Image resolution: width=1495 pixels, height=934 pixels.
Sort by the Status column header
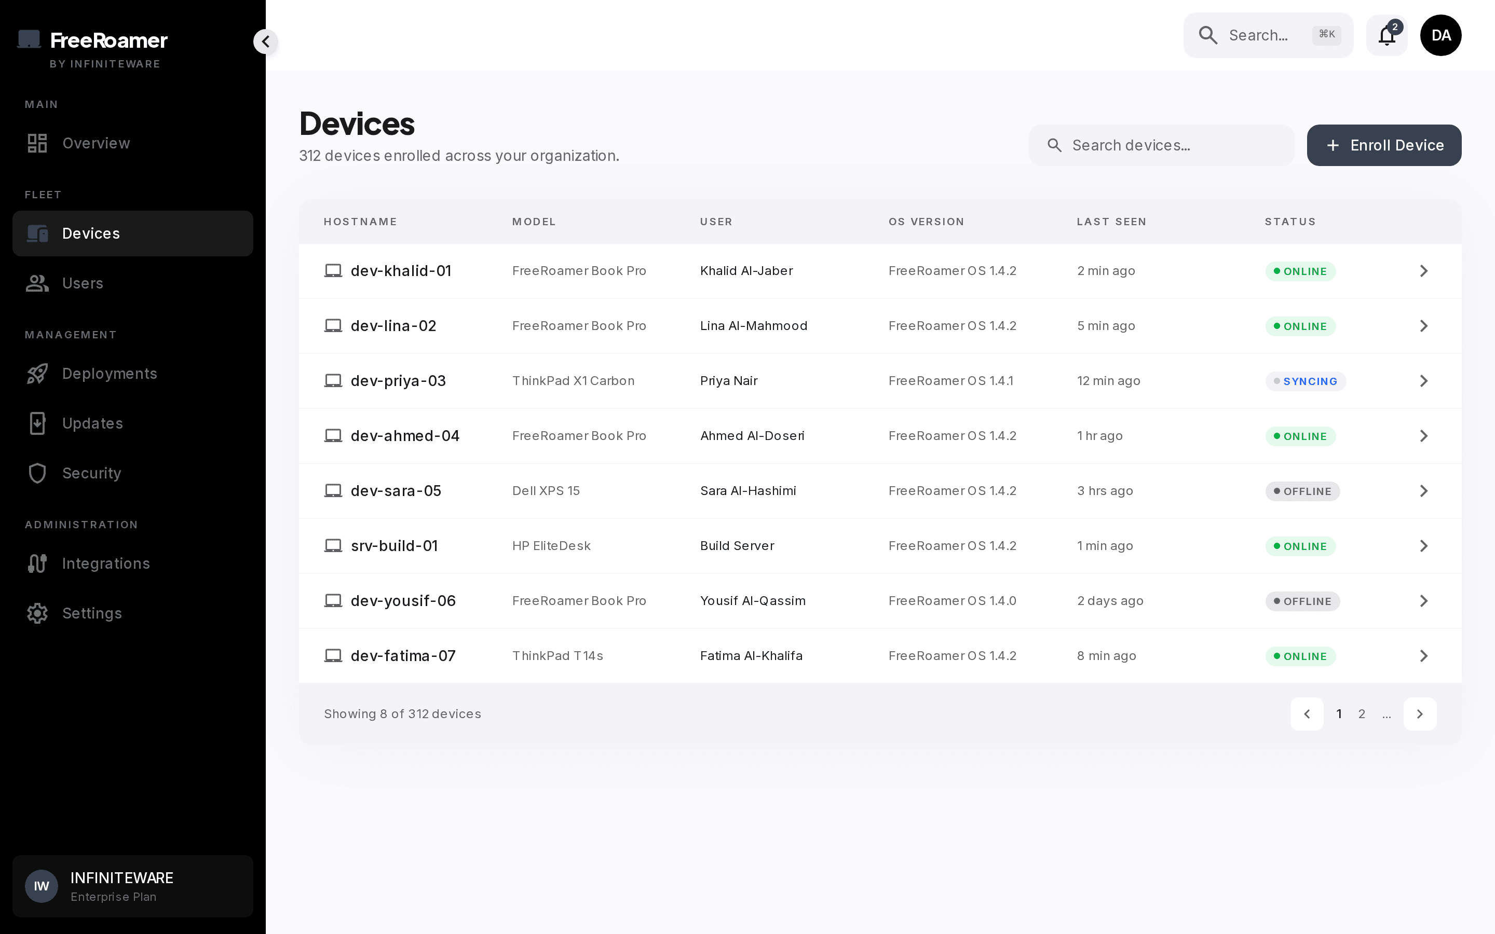click(x=1290, y=222)
